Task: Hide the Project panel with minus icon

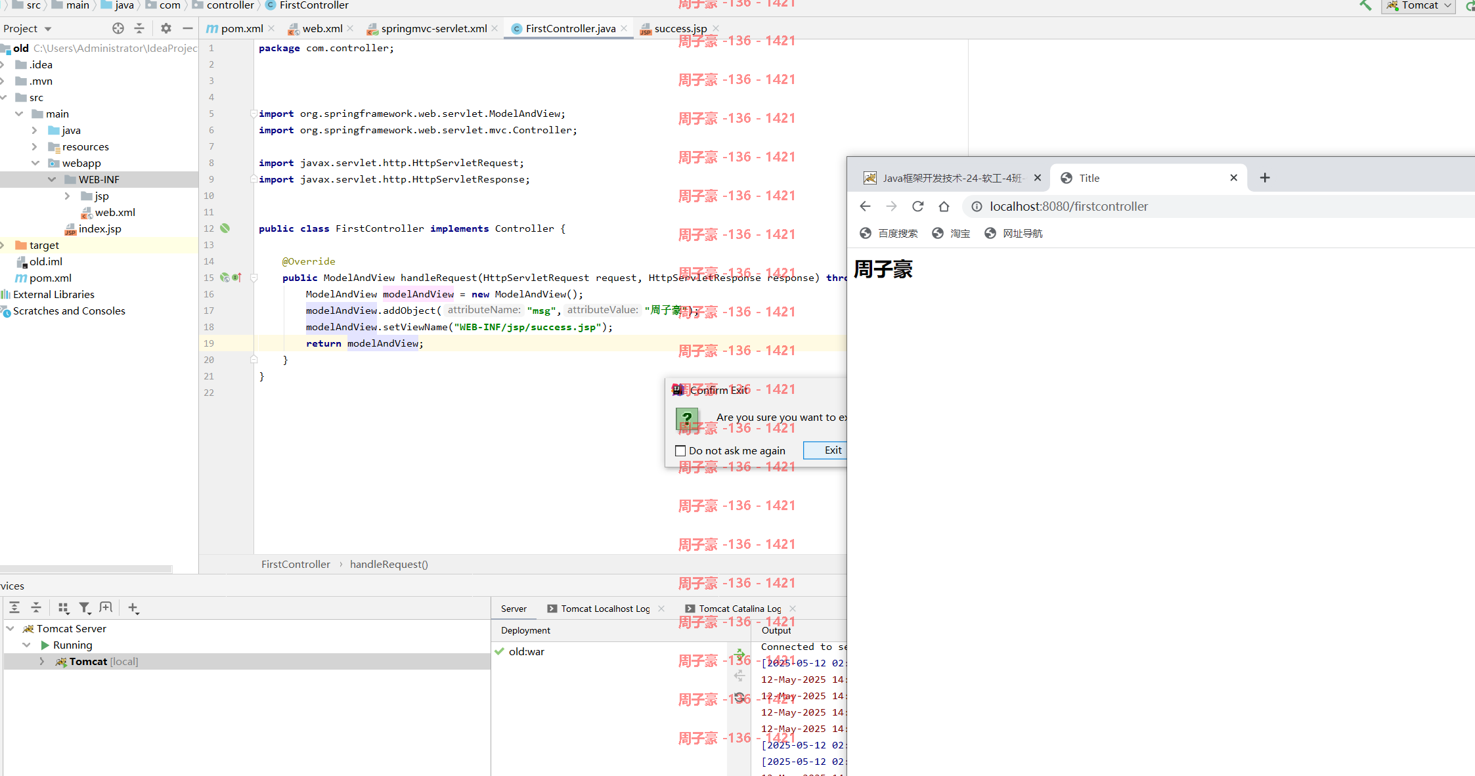Action: pos(187,28)
